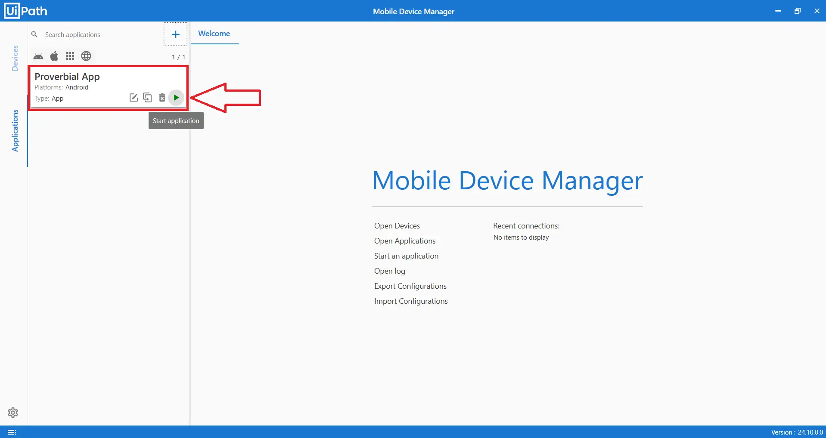Toggle the app grid type filter
The image size is (826, 438).
click(x=70, y=56)
